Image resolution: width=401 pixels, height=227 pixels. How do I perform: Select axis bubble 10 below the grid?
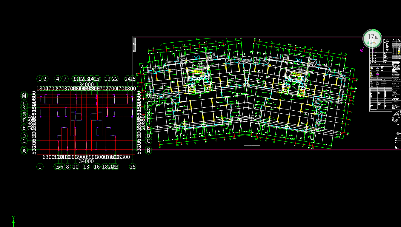tap(76, 167)
